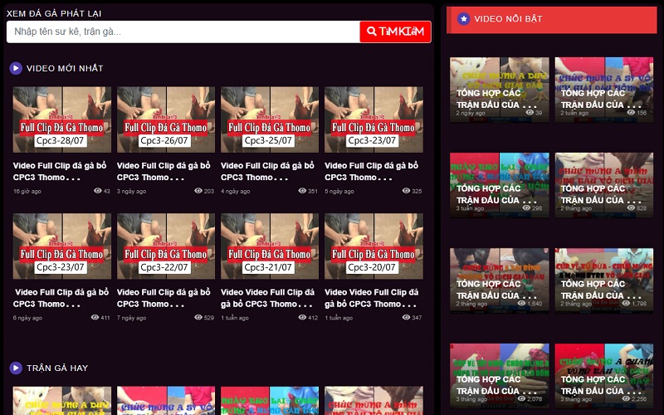Focus the rooster name search input field

[183, 32]
